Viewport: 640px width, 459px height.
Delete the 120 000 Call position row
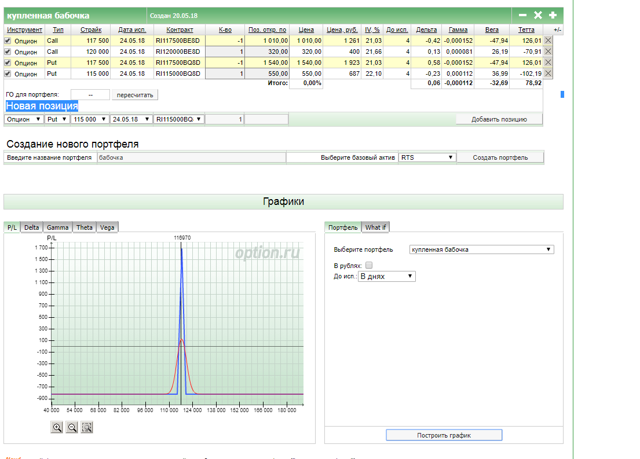[x=548, y=52]
